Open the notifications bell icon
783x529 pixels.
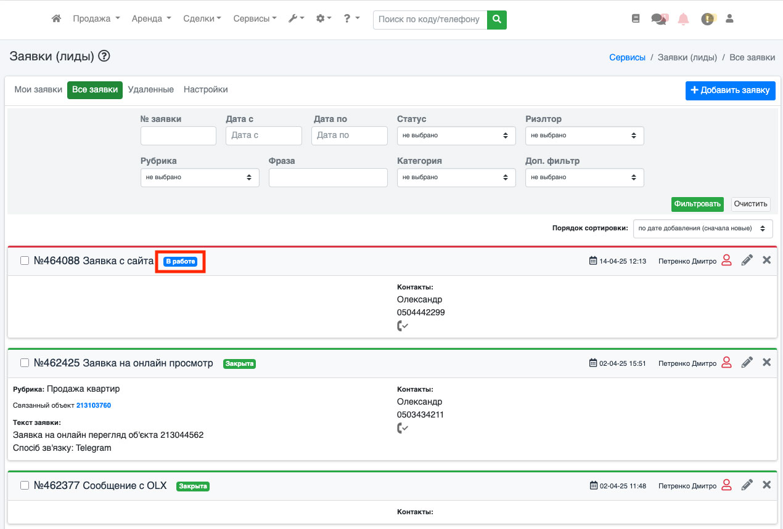(683, 19)
